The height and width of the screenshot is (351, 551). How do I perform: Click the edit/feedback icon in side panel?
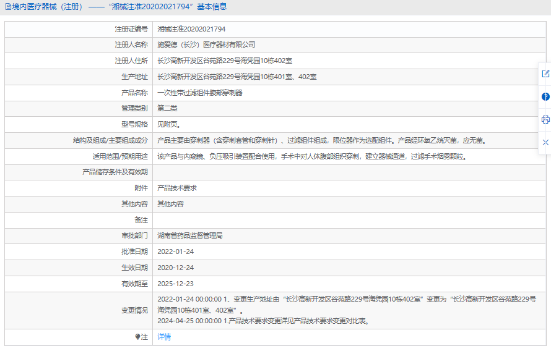click(545, 74)
